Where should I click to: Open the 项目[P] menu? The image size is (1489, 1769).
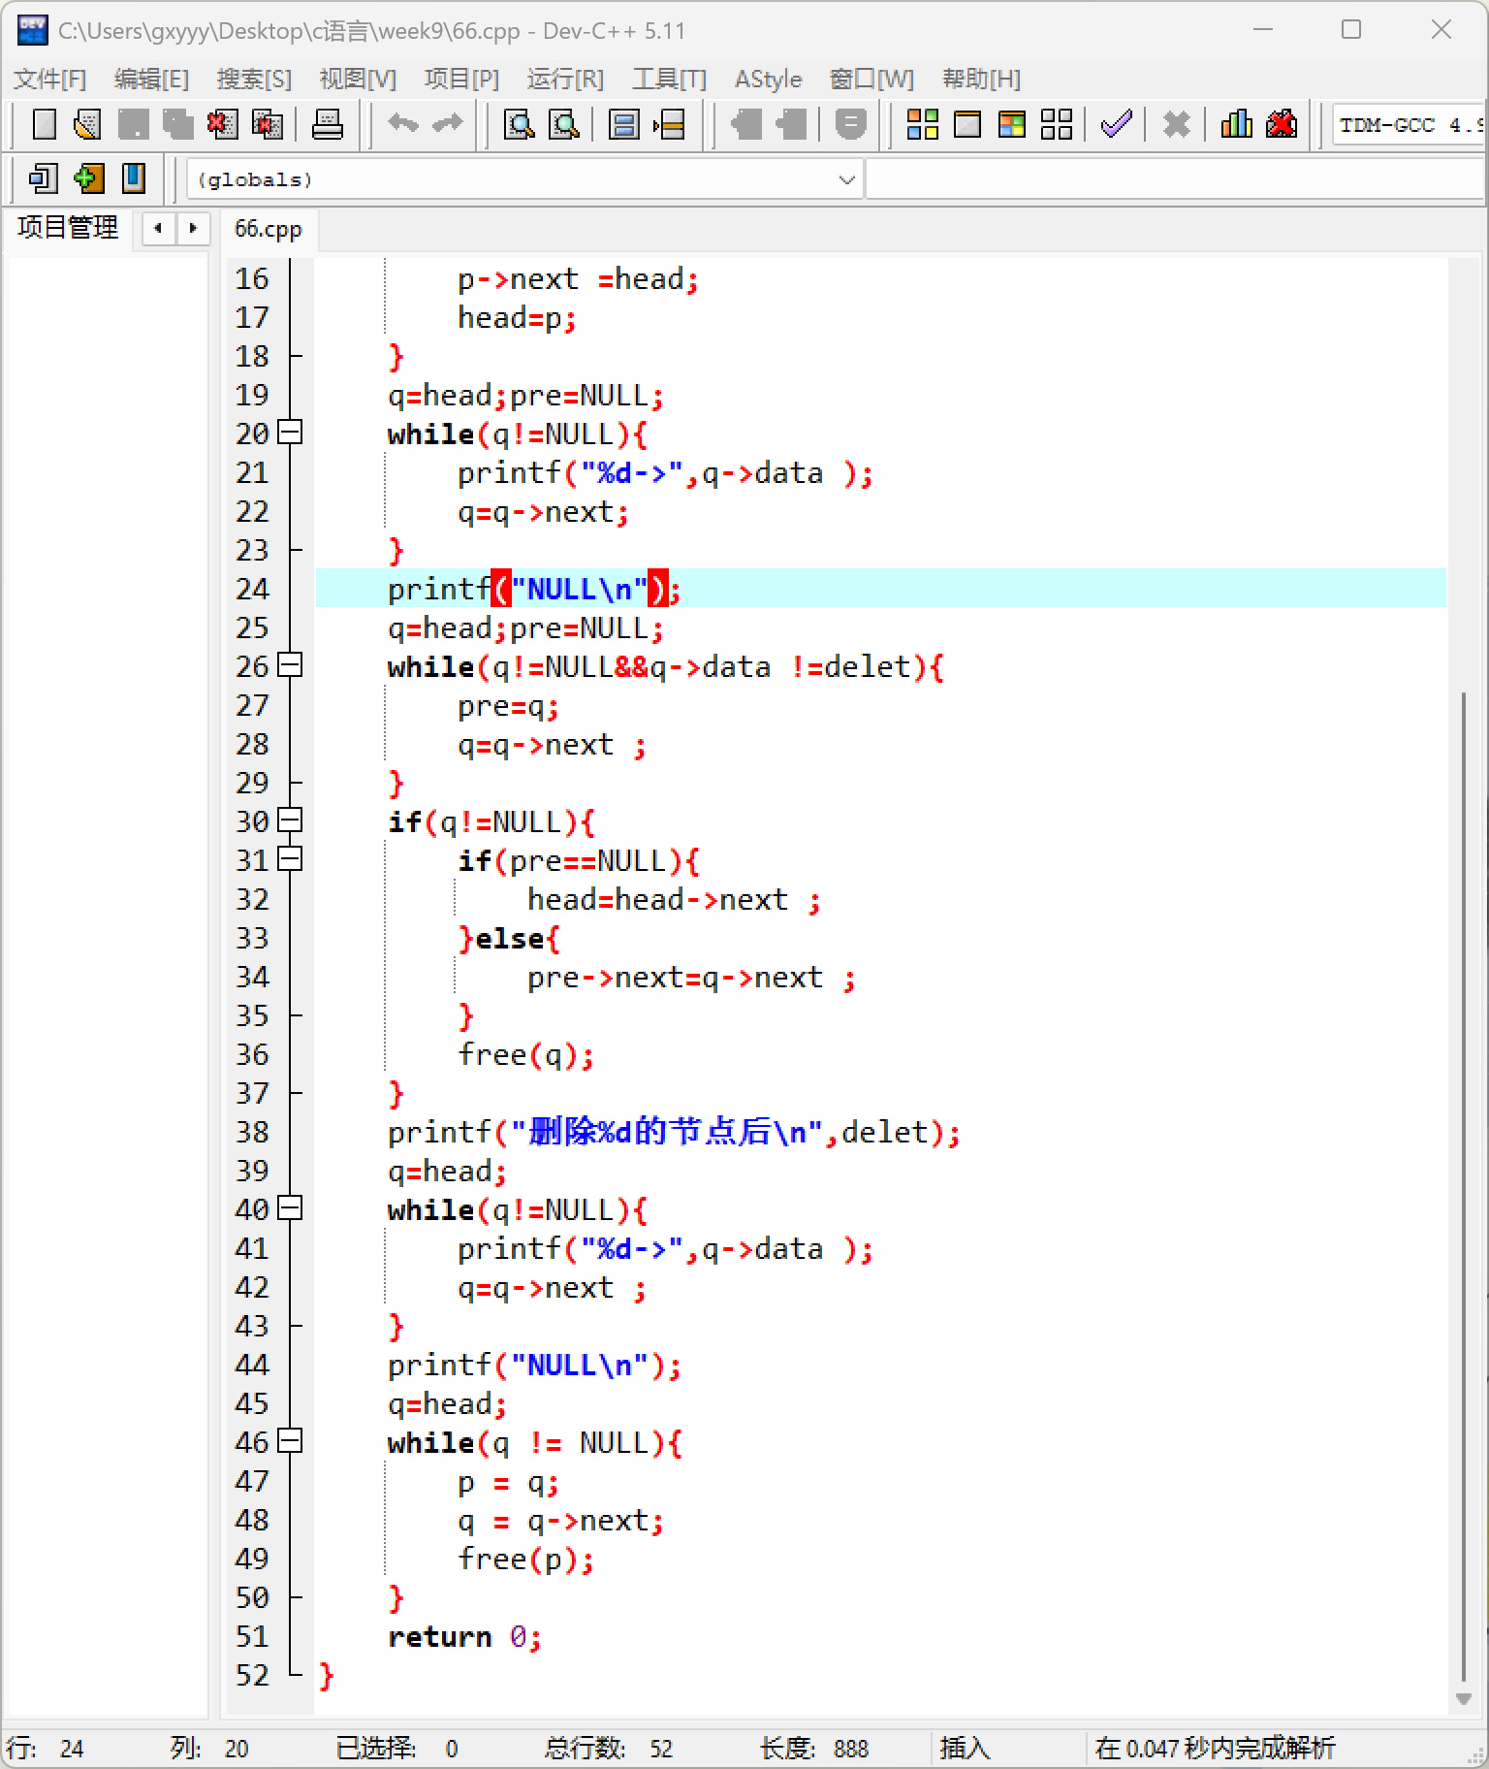coord(461,80)
